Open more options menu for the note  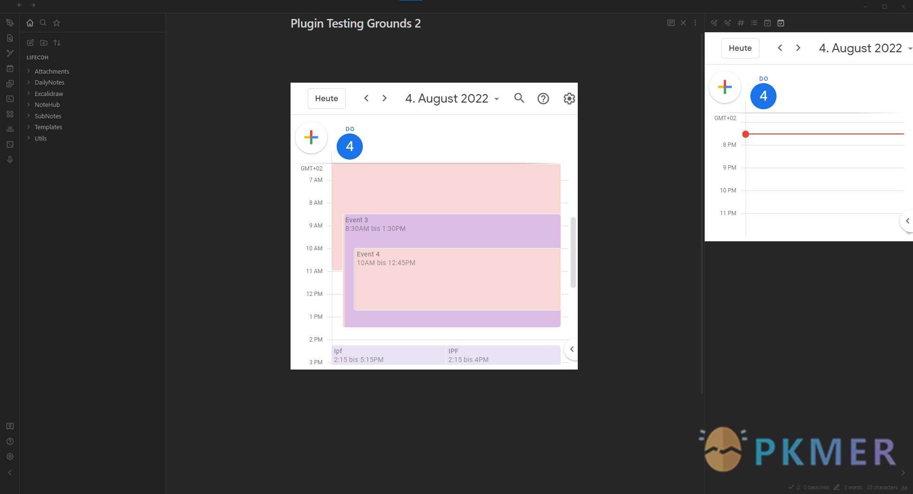pos(695,23)
